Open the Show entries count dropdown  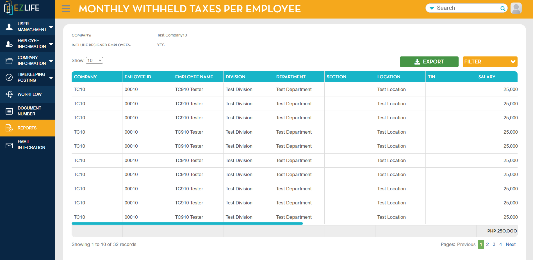(x=94, y=60)
